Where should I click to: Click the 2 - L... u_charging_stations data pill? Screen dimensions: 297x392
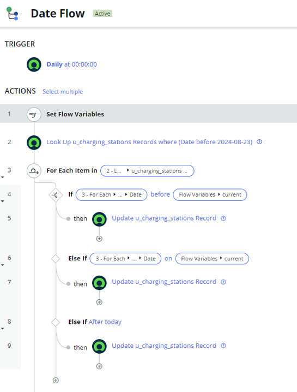pos(147,171)
